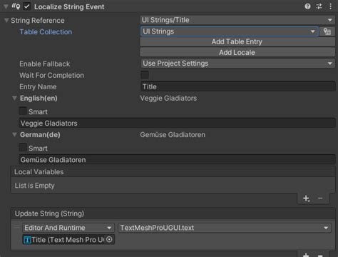Collapse the Localize String Event component foldout

click(6, 6)
